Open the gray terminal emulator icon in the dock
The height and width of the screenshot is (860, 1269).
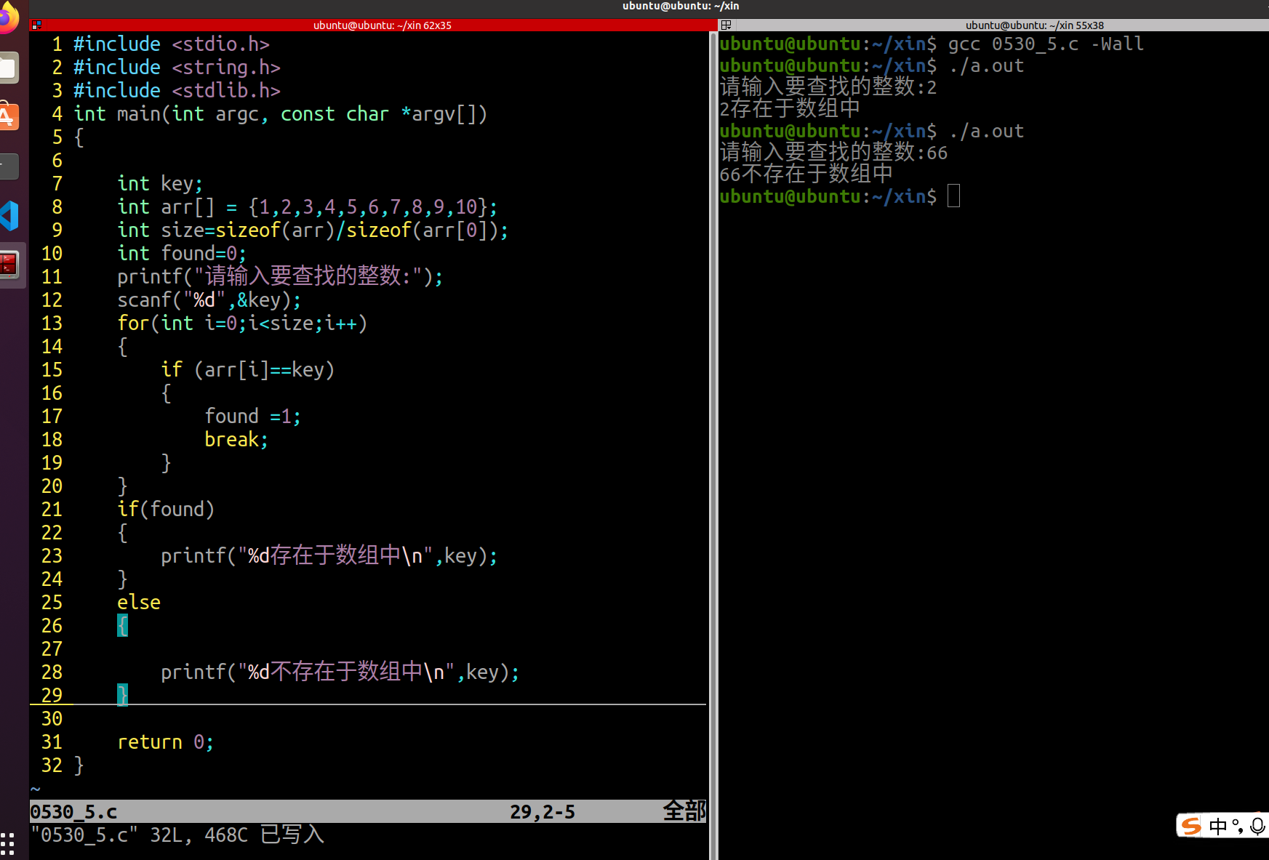9,166
